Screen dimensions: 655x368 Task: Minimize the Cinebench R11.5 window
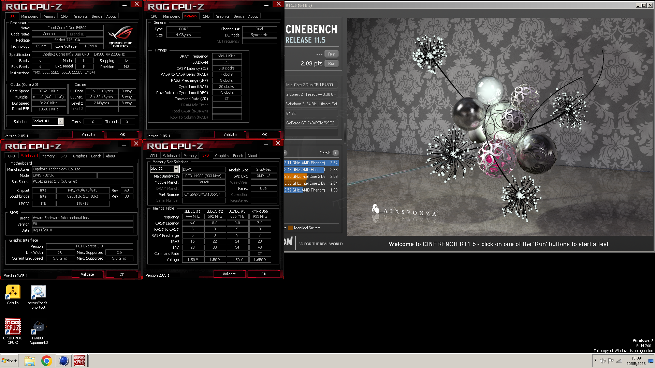[x=639, y=5]
